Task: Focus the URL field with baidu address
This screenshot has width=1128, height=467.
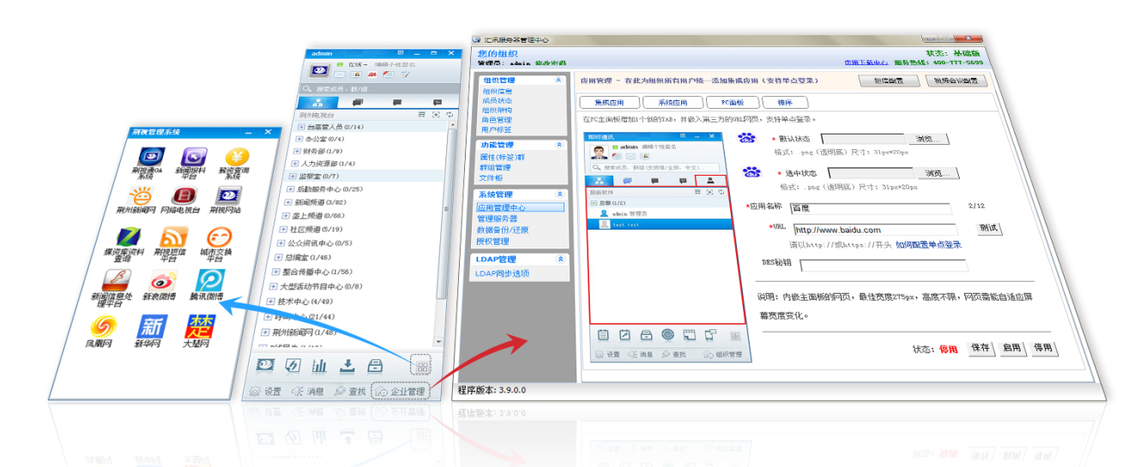Action: 874,230
